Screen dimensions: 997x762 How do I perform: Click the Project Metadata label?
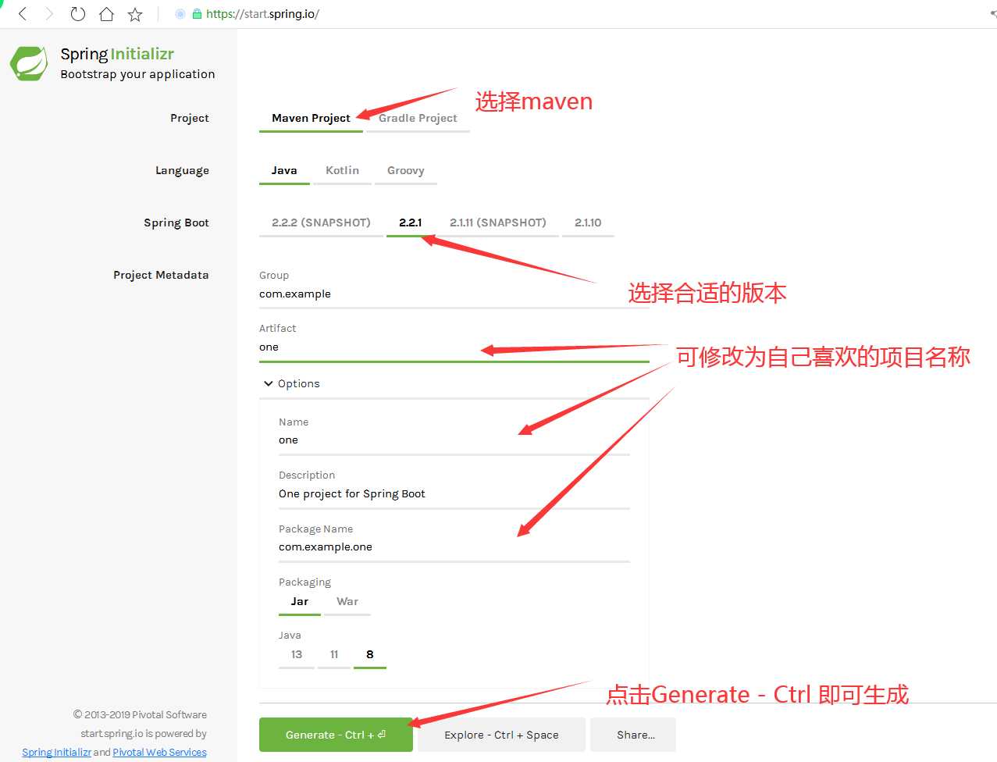click(161, 275)
